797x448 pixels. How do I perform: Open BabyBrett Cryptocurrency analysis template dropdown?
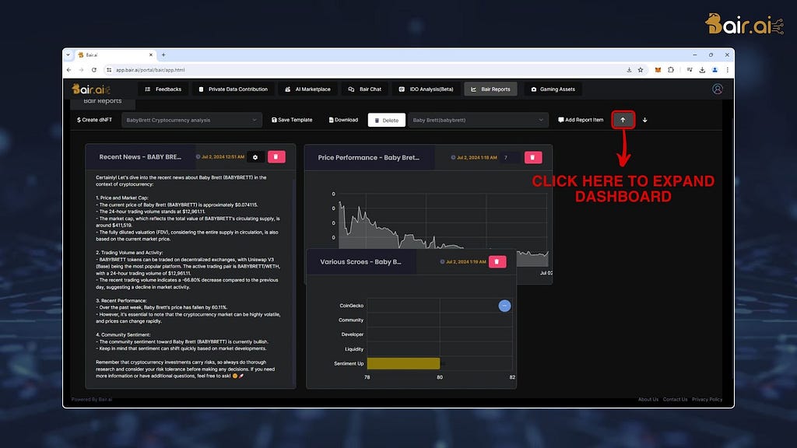coord(191,120)
